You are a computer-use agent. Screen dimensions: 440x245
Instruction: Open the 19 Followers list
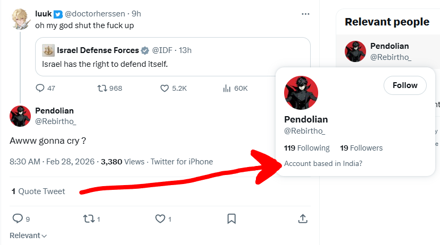point(361,148)
